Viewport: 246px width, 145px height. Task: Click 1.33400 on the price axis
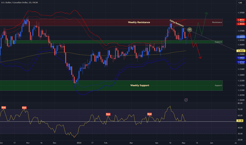[x=241, y=69]
